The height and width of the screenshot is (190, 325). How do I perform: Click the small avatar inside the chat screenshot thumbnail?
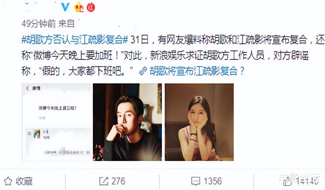point(37,134)
